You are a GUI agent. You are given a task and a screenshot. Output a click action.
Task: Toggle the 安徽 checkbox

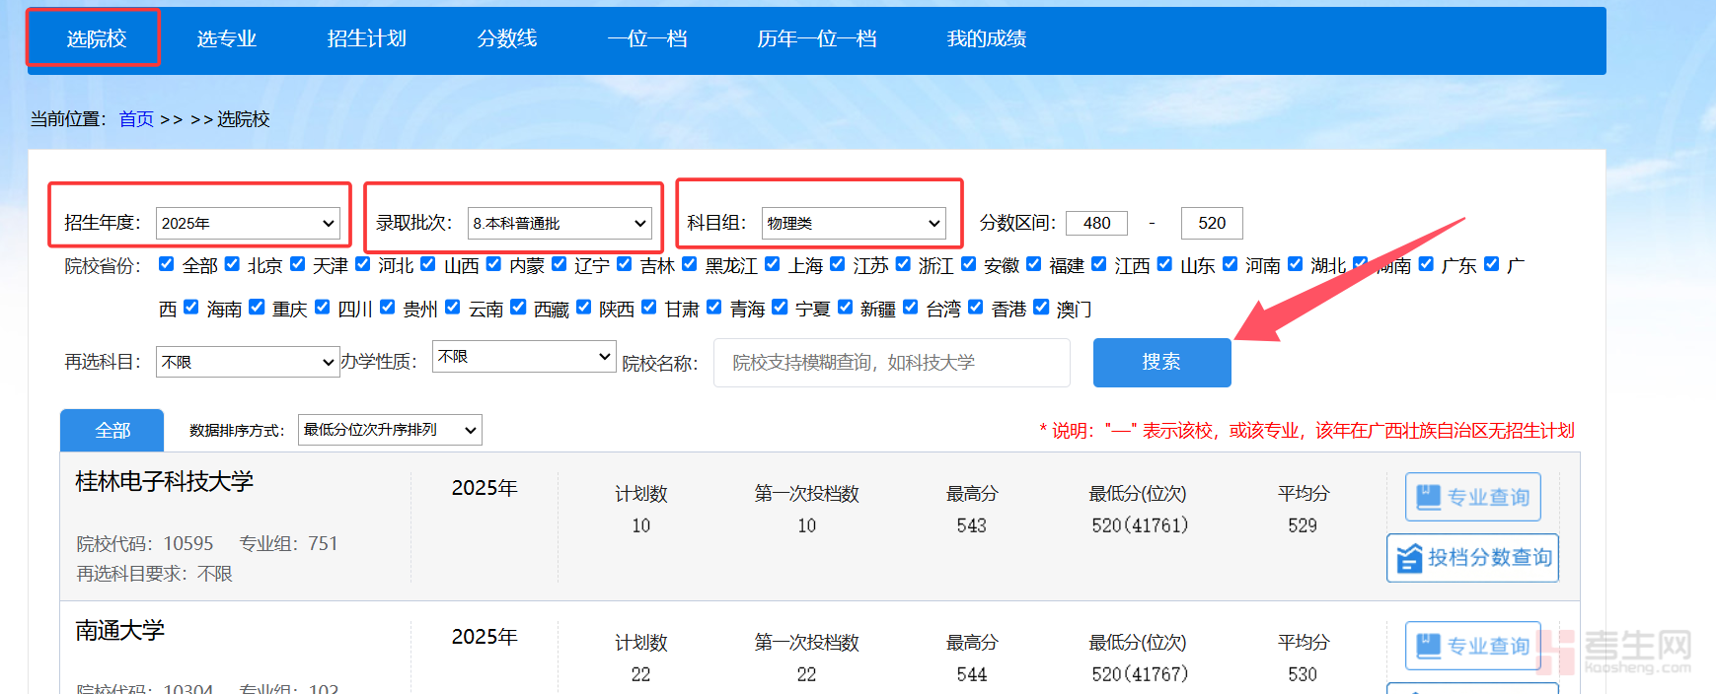[x=968, y=263]
